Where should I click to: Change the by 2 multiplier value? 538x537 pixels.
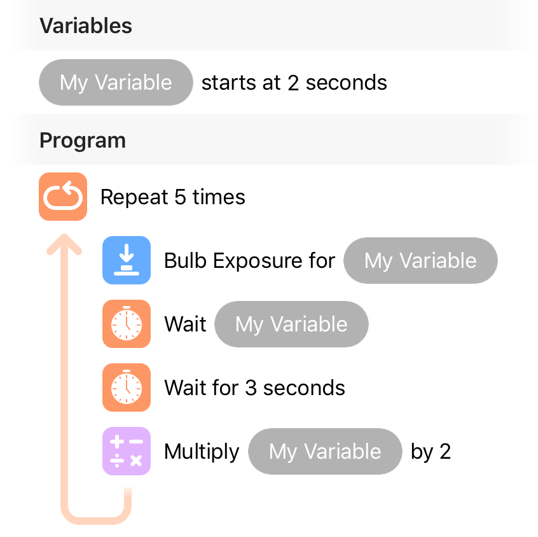431,452
